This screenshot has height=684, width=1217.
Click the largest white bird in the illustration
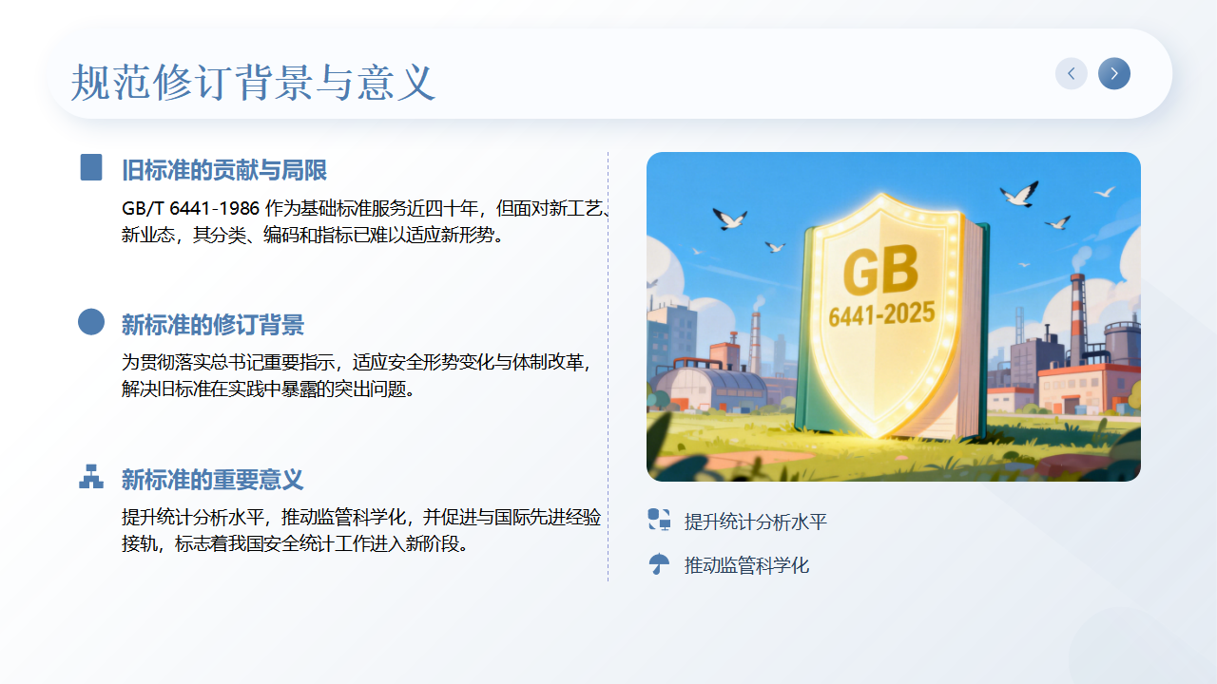coord(1019,194)
